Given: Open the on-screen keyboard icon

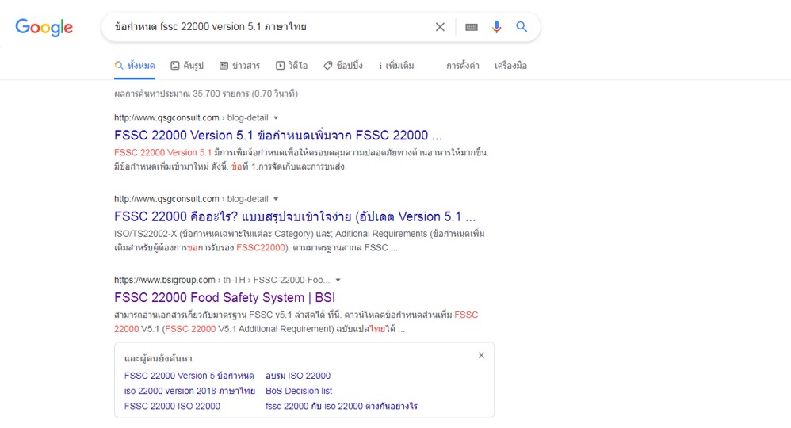Looking at the screenshot, I should pos(471,27).
